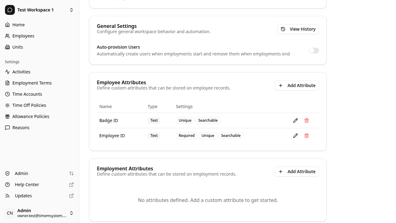The width and height of the screenshot is (396, 223).
Task: Select Updates in the sidebar
Action: (x=23, y=196)
